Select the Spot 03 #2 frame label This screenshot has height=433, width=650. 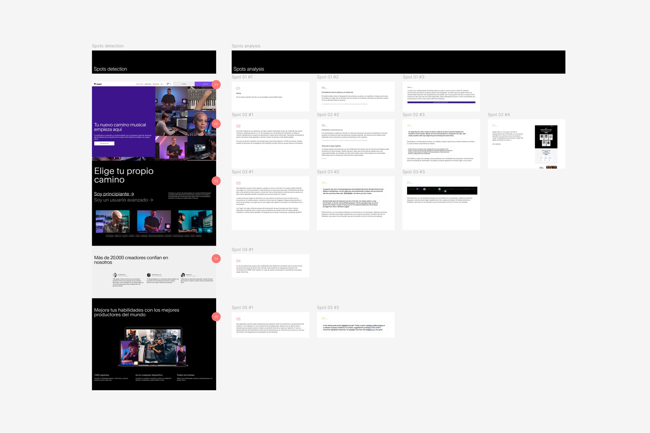click(x=328, y=172)
